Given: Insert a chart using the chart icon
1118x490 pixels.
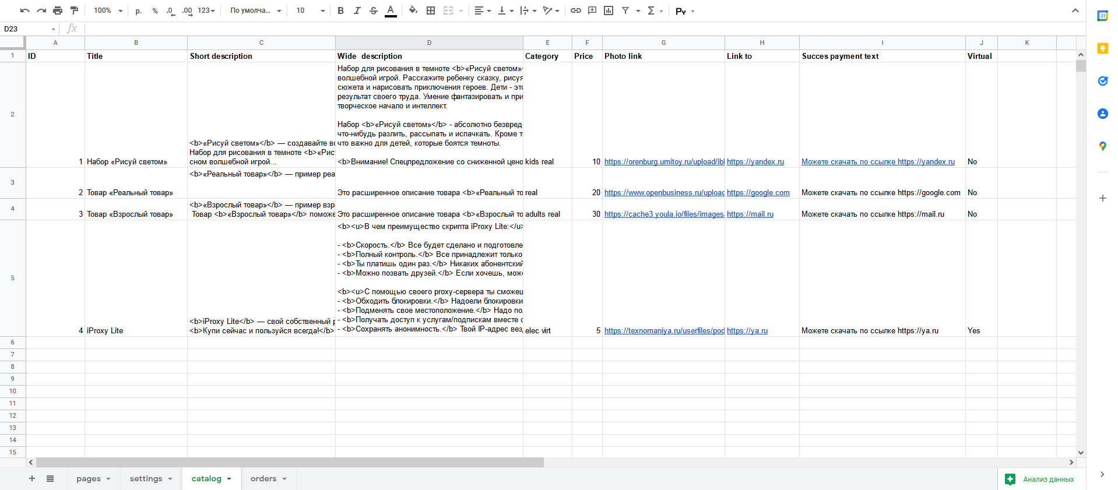Looking at the screenshot, I should pos(609,10).
